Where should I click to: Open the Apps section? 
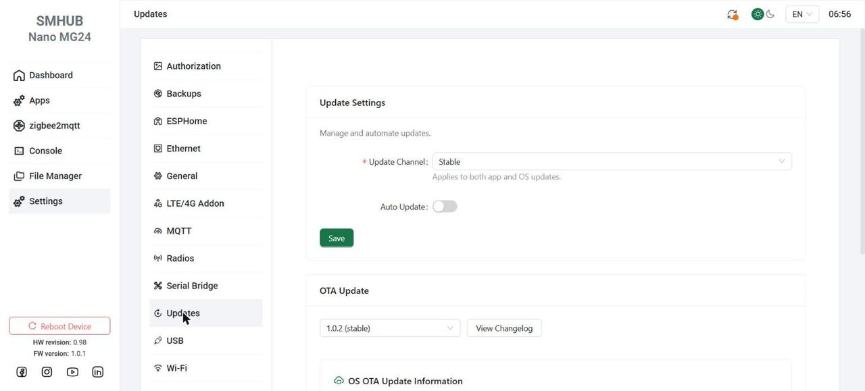[59, 101]
